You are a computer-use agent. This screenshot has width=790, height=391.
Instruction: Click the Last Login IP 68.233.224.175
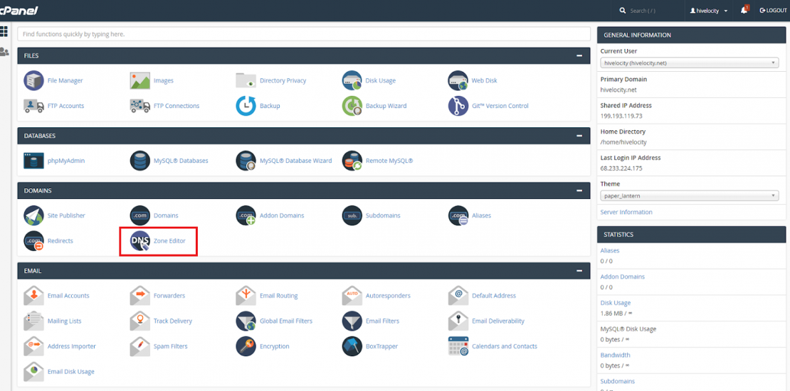tap(621, 168)
